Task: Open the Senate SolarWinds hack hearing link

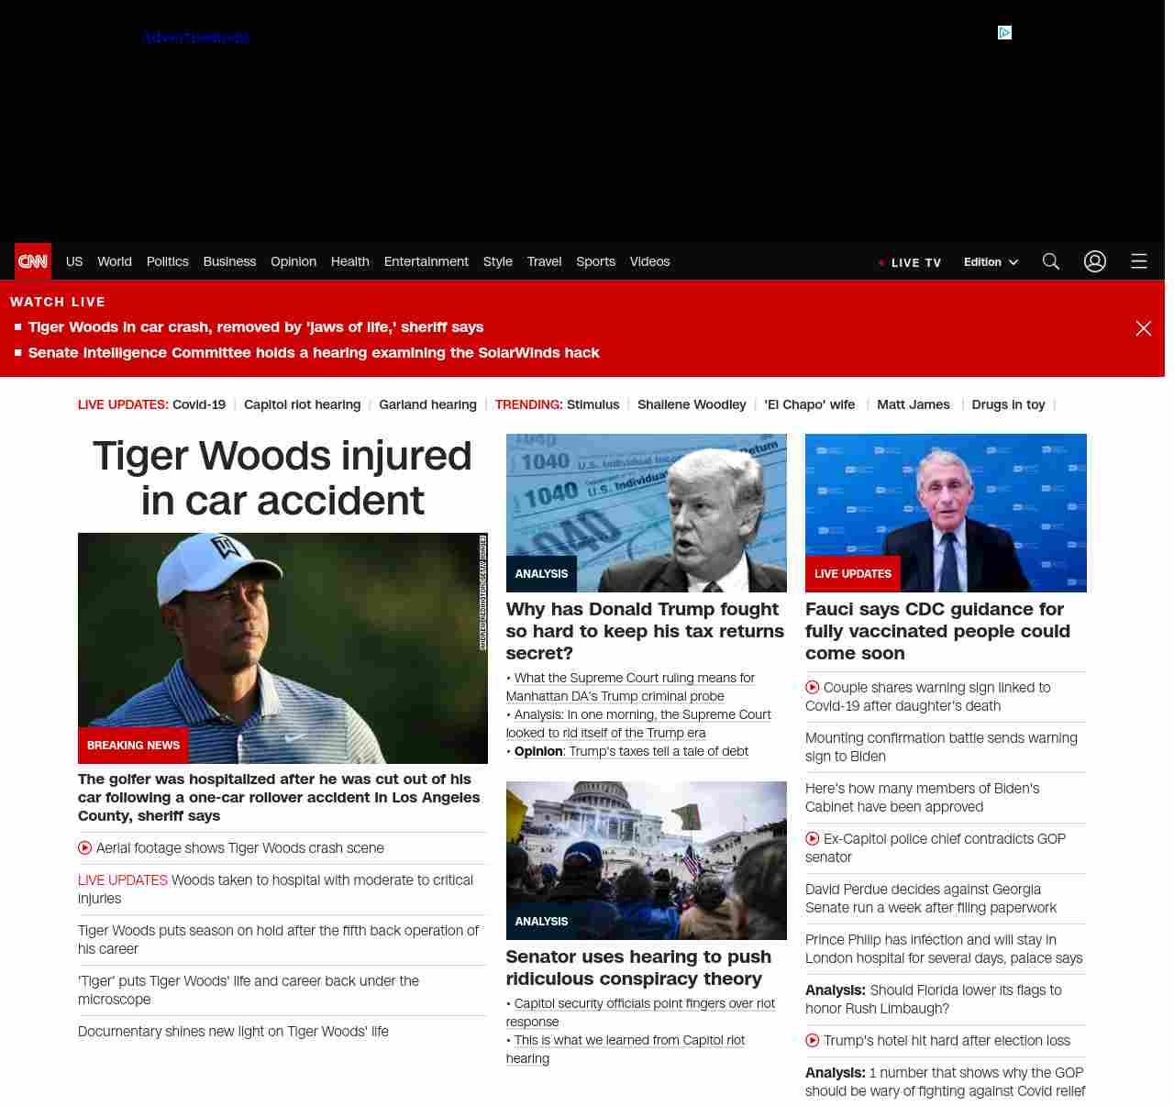Action: [313, 353]
